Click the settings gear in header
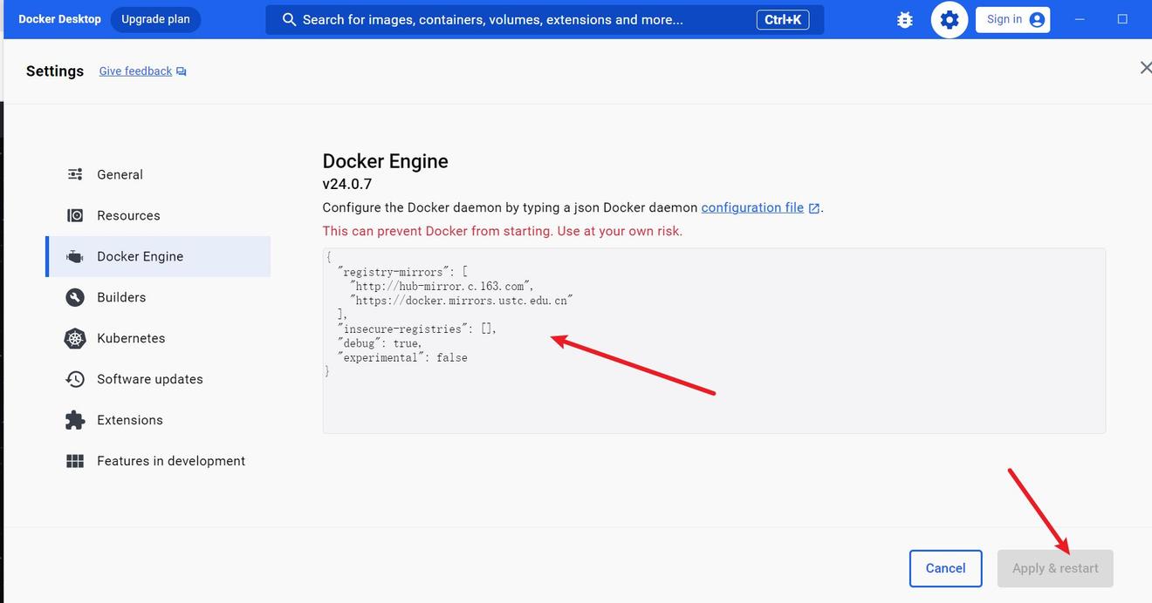 click(950, 19)
